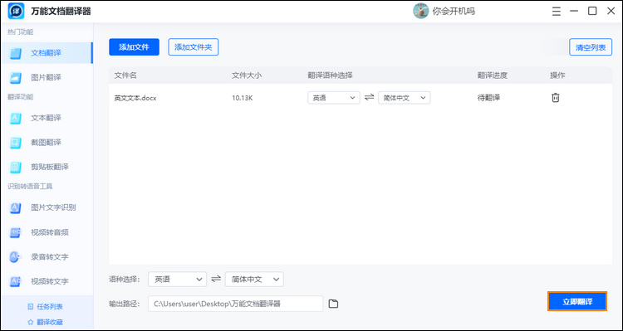The image size is (623, 331).
Task: Open the 任务列表 link
Action: click(50, 307)
